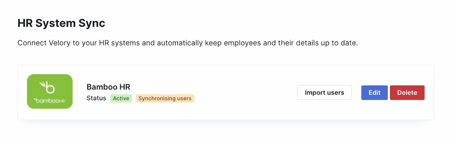Click the Status label text
Viewport: 455px width, 143px height.
click(96, 98)
